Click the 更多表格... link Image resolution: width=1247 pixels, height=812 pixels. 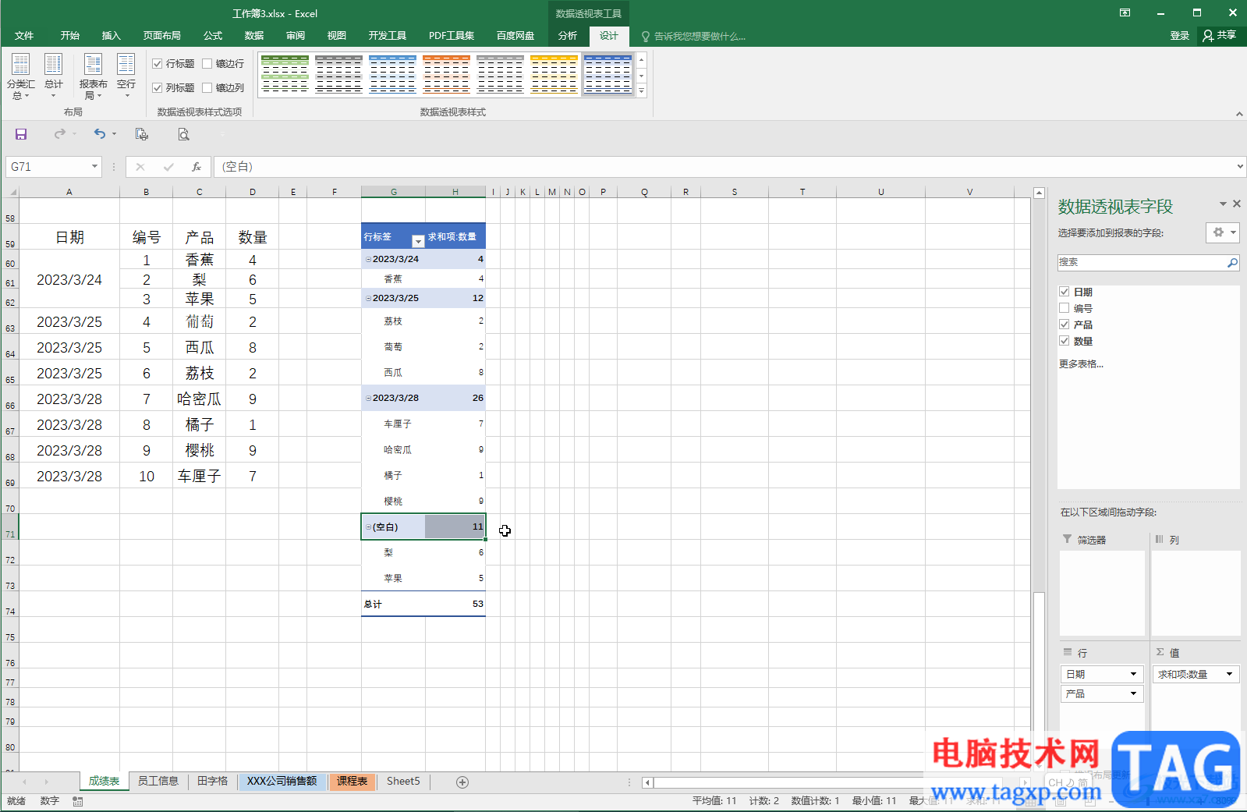[1081, 364]
